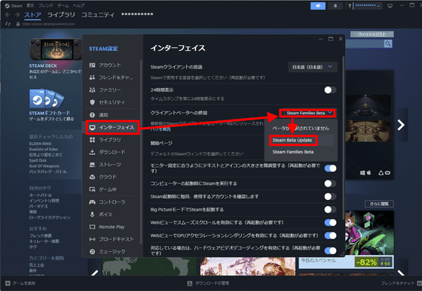Switch to the コミュニティ tab
The image size is (422, 291).
click(98, 15)
